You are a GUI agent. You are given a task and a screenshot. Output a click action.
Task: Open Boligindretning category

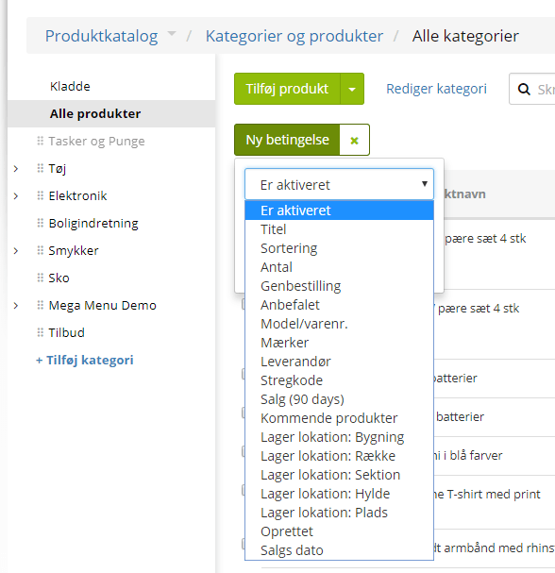coord(93,224)
